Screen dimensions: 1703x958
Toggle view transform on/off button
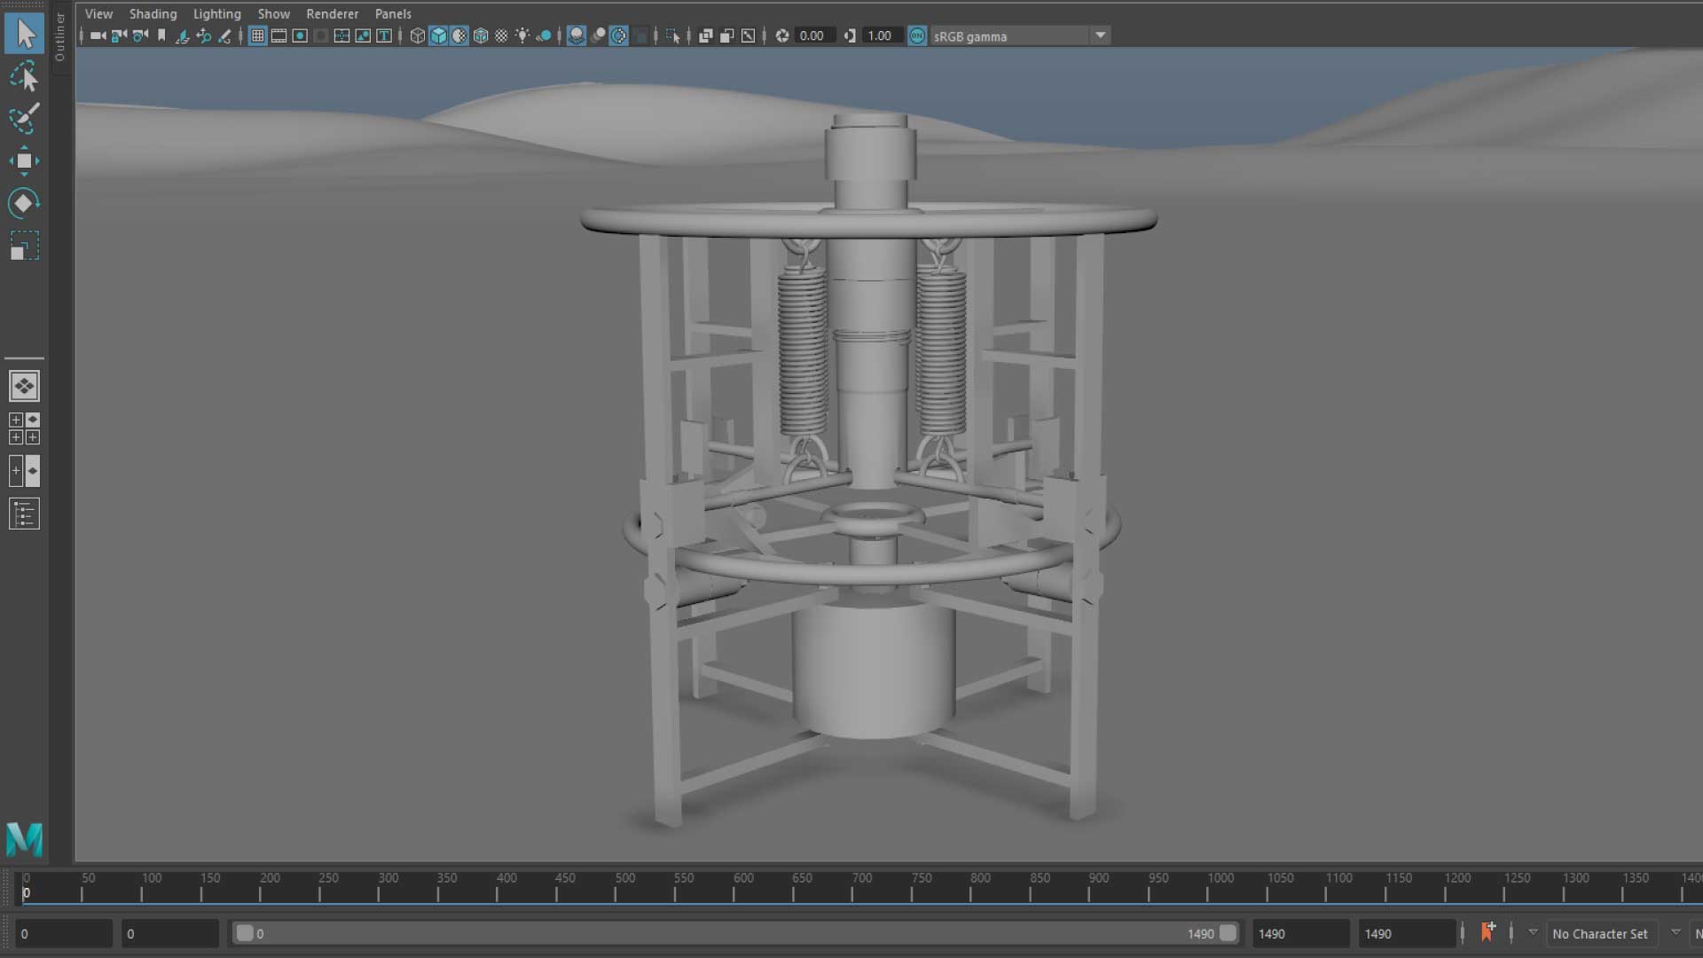917,35
